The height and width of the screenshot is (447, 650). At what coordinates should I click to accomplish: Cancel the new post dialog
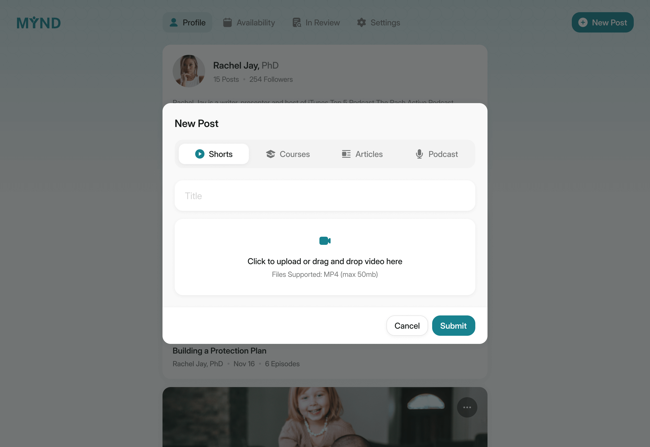tap(407, 326)
